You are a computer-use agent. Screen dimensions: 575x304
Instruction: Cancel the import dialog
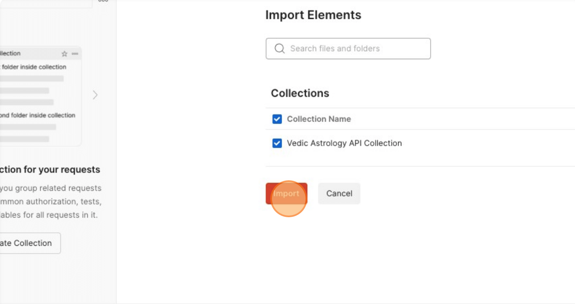pyautogui.click(x=339, y=193)
